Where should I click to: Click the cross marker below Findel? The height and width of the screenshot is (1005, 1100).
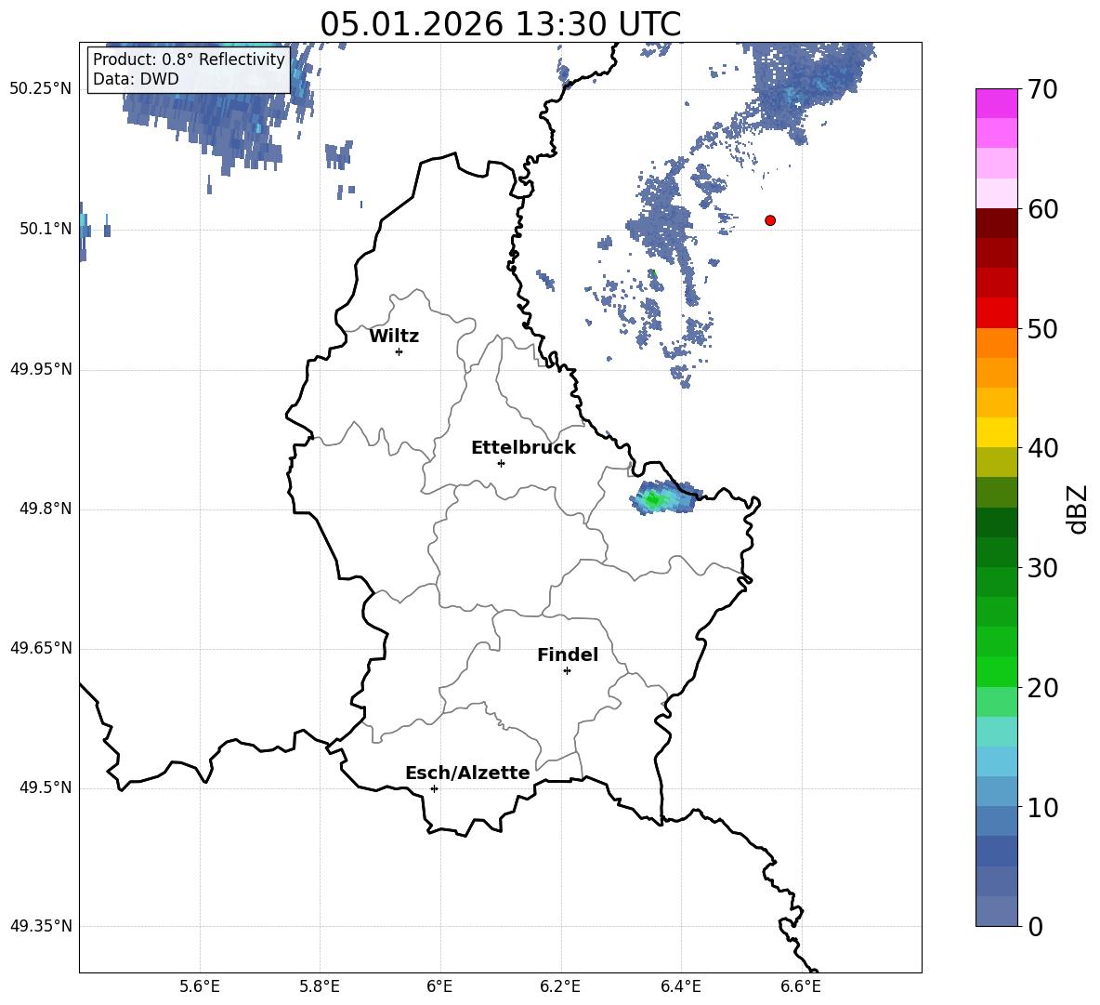coord(567,671)
